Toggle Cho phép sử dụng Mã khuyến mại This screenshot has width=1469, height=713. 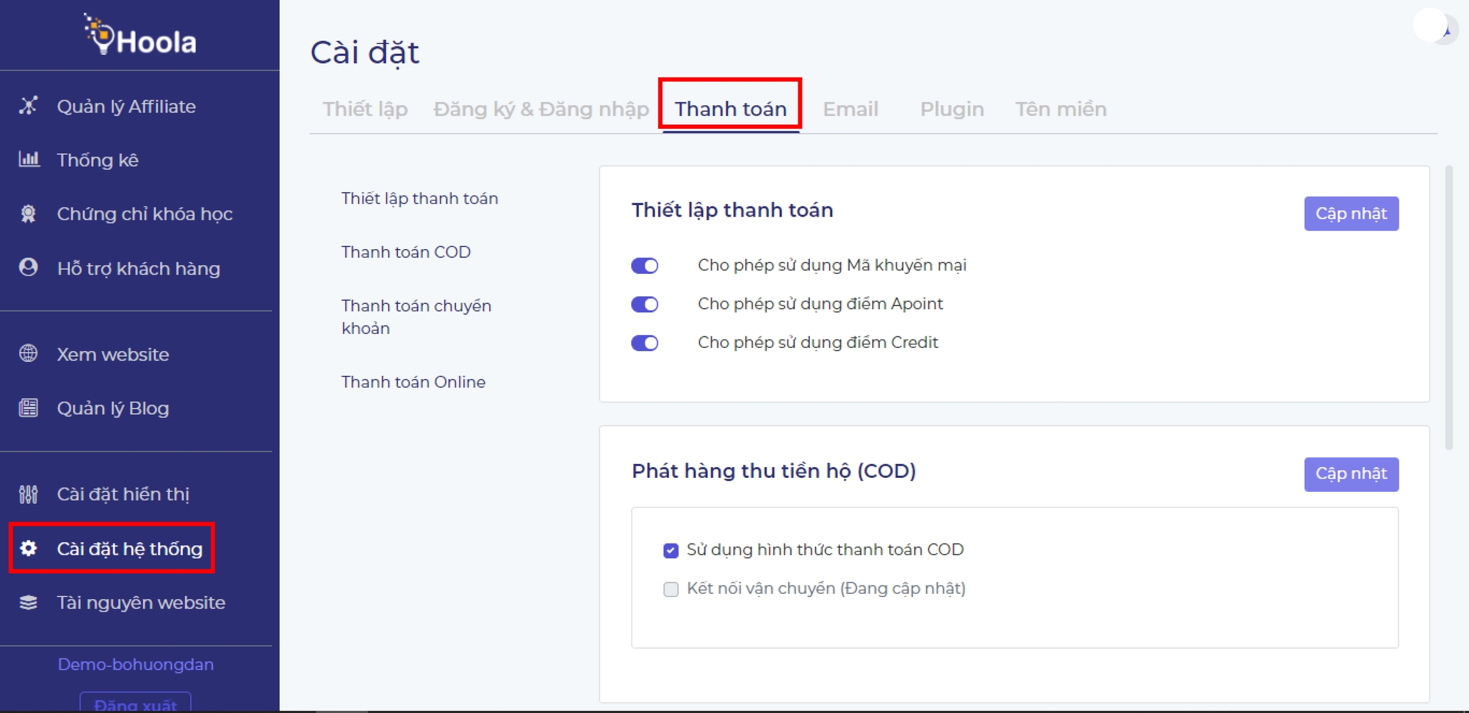point(645,266)
